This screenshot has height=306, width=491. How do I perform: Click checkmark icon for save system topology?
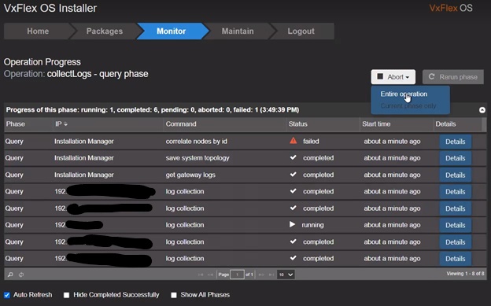pos(293,157)
